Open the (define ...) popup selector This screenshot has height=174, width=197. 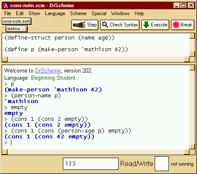point(16,29)
